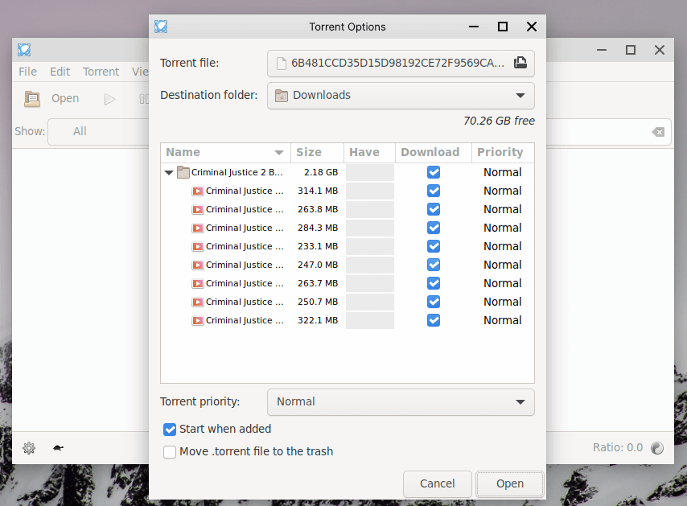Enable Move .torrent file to the trash
Screen dimensions: 687x506
click(170, 451)
